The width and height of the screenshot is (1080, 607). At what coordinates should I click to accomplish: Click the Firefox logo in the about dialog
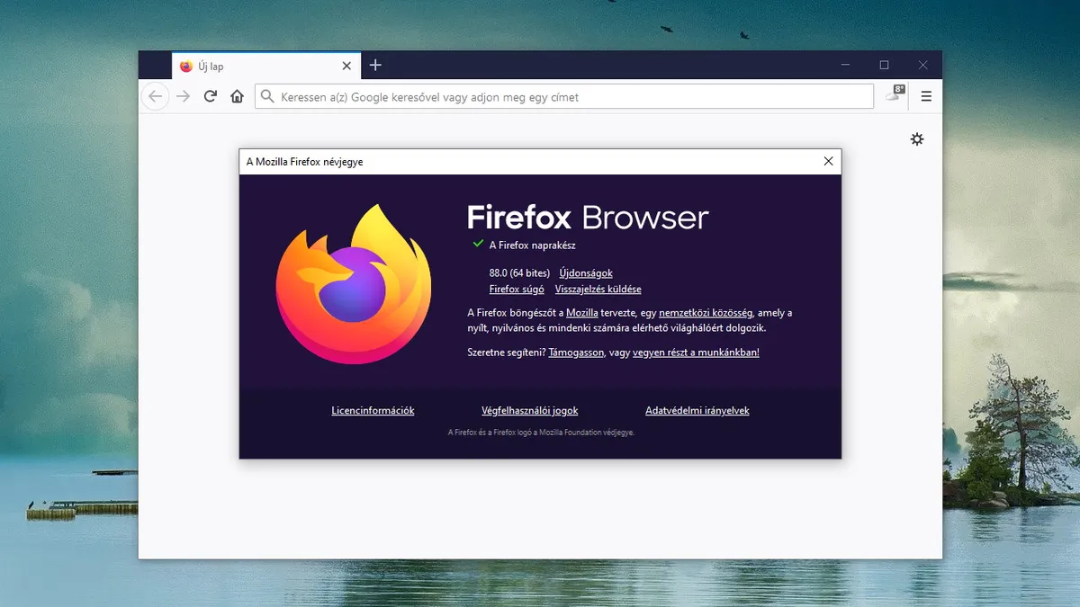point(355,286)
